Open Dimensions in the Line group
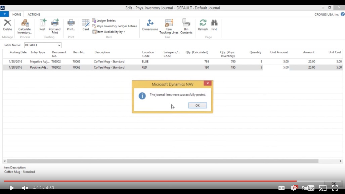Screen dimensions: 345x194 tap(150, 25)
